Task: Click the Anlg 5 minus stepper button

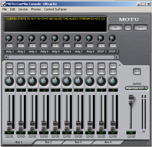Action: tap(53, 136)
